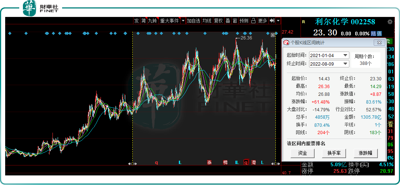Screen dimensions: 400x192
Task: Click the 14.29 最低 value
Action: tap(376, 87)
